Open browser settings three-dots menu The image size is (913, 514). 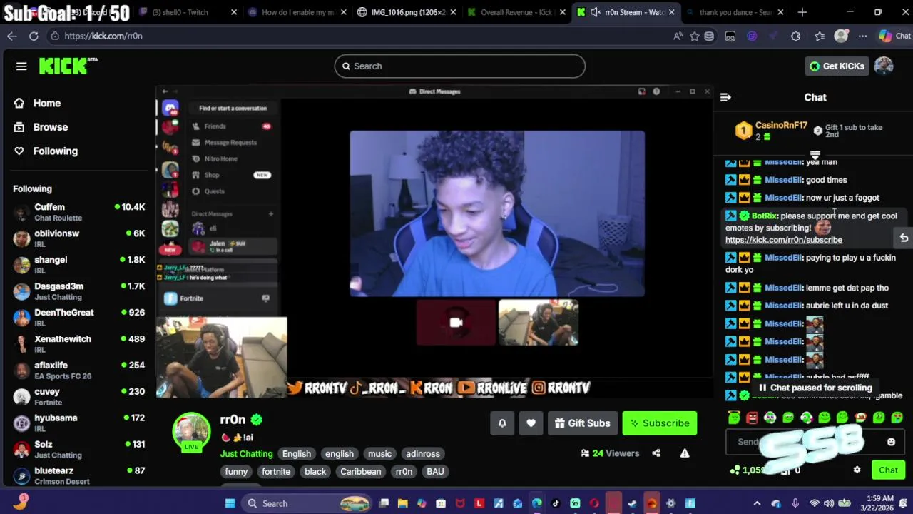click(x=862, y=36)
